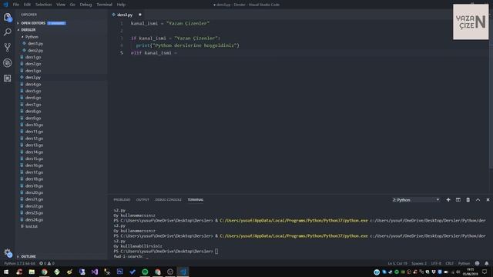Screen dimensions: 493x277
Task: Change the Spaces indentation setting in status bar
Action: pos(419,263)
